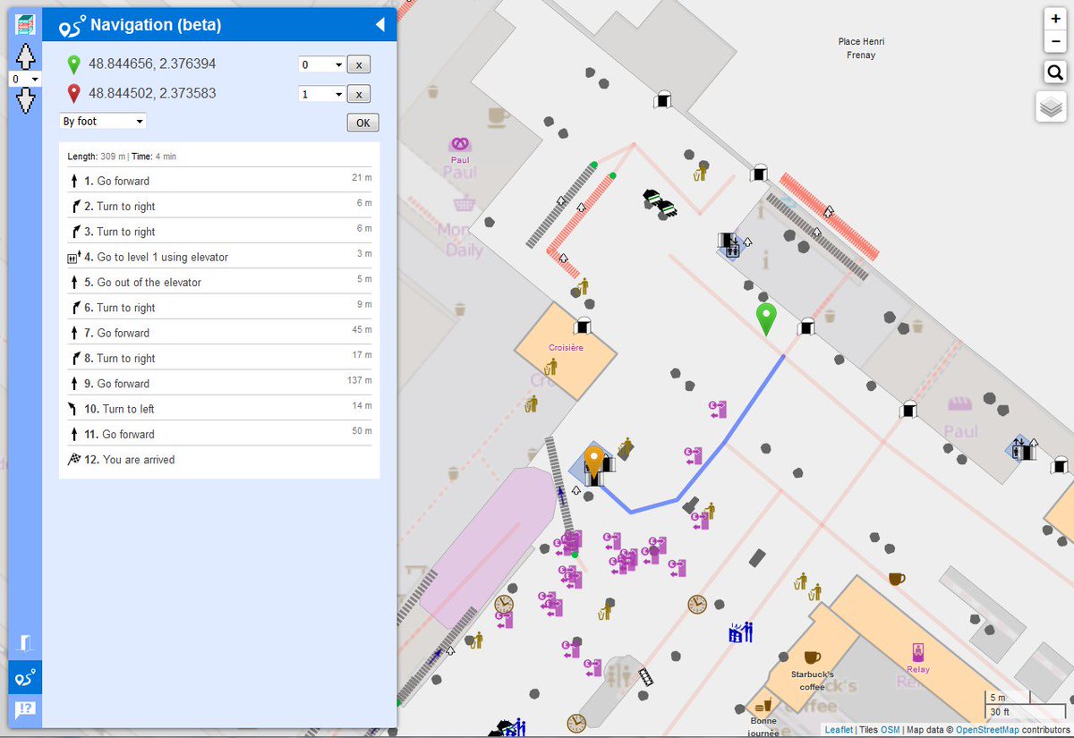Select step 8. Turn to right
The width and height of the screenshot is (1074, 738).
(220, 358)
